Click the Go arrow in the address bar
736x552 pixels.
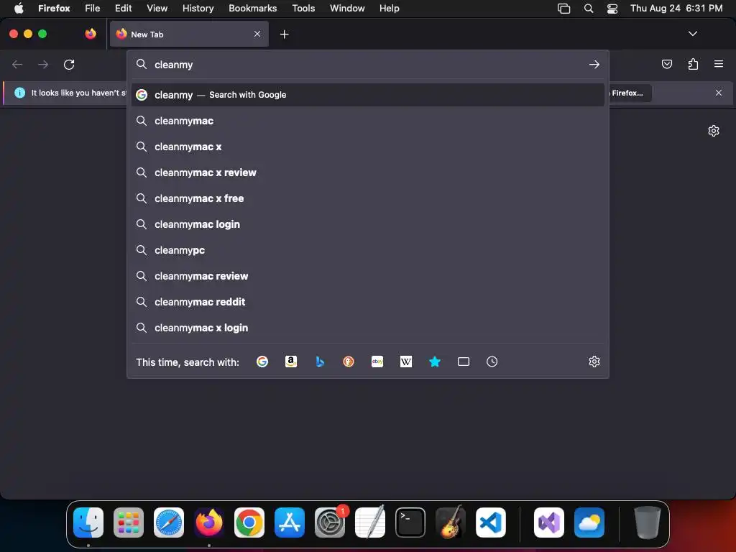(x=594, y=64)
